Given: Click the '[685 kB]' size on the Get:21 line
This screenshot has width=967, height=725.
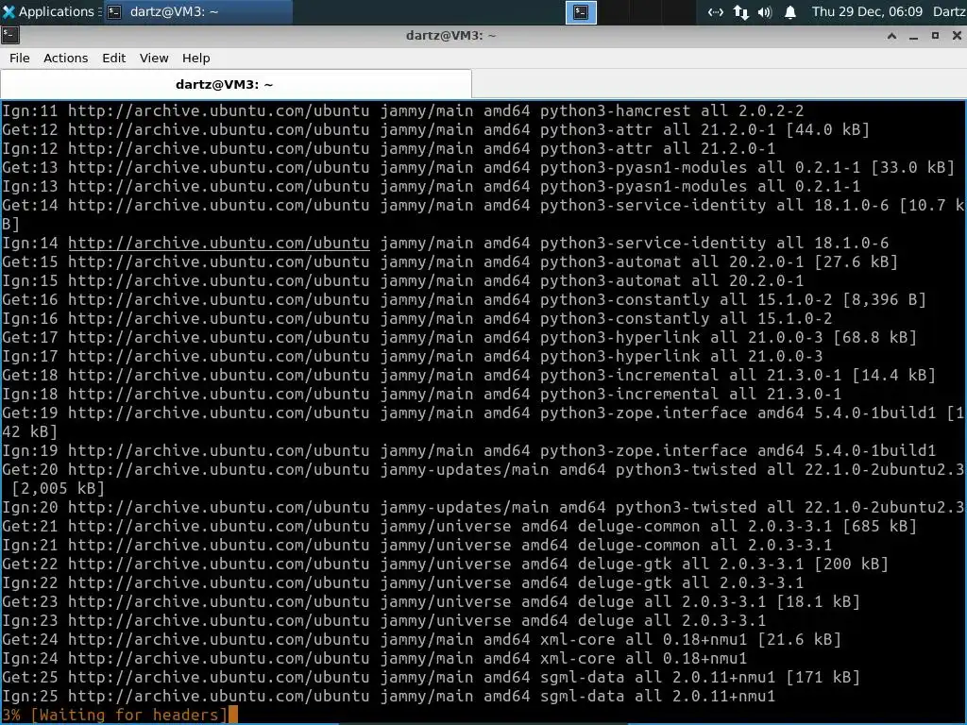Looking at the screenshot, I should tap(879, 526).
